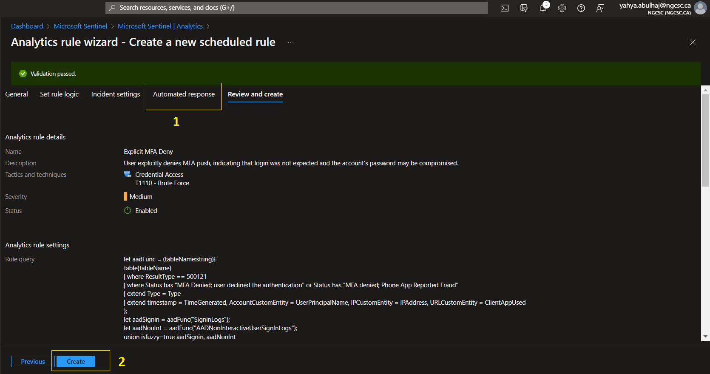Click the 'Medium' severity value

coord(141,197)
